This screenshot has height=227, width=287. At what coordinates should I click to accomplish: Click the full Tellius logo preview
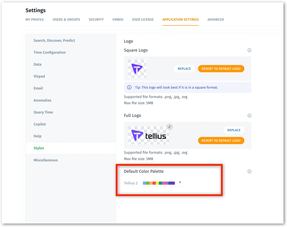tap(148, 135)
